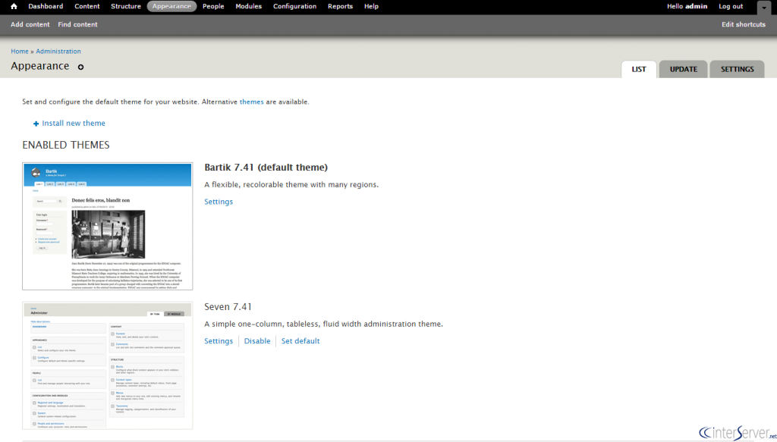Collapse the shortcut drawer with arrow toggle
The image size is (777, 442).
[x=763, y=8]
